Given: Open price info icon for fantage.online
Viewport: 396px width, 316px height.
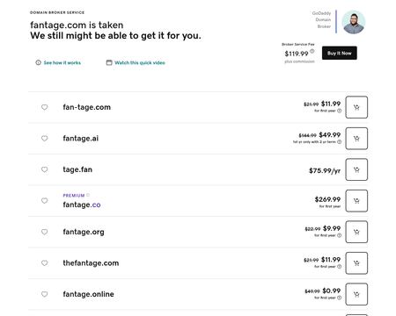Looking at the screenshot, I should 340,298.
